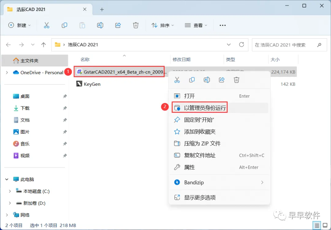Choose 添加到收藏夹 in context menu
The image size is (331, 230).
219,132
